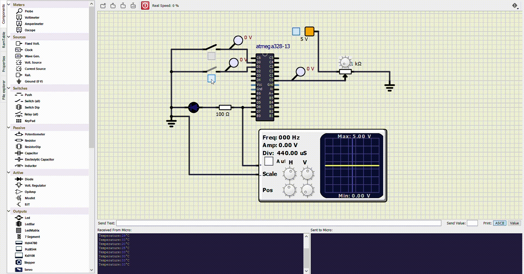
Task: Toggle the orange 5 V source button
Action: click(x=309, y=31)
